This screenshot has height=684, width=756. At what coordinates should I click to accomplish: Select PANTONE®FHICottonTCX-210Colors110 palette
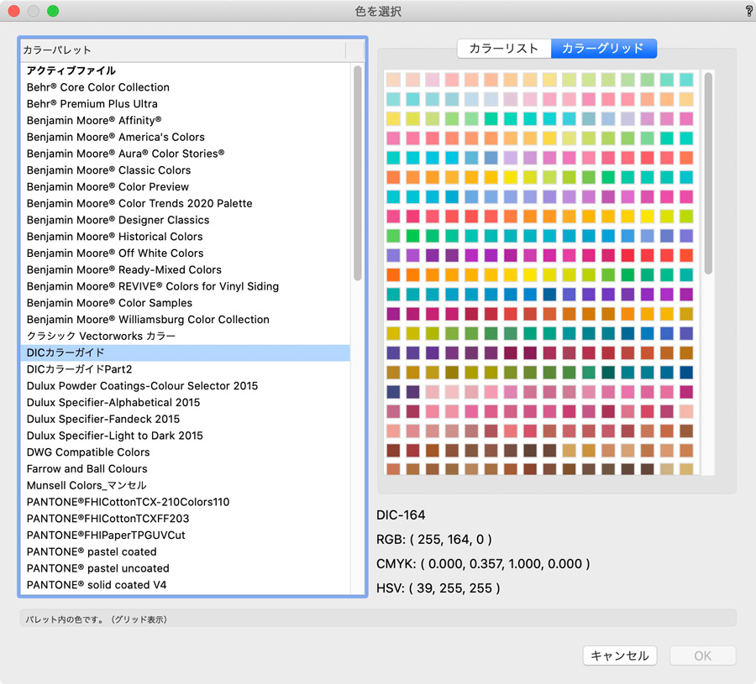coord(185,503)
